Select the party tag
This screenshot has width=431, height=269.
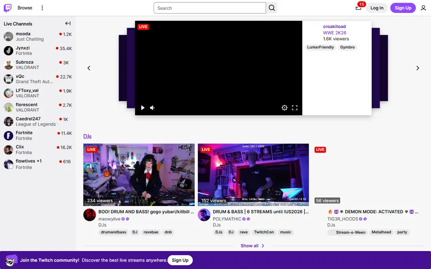tap(402, 232)
